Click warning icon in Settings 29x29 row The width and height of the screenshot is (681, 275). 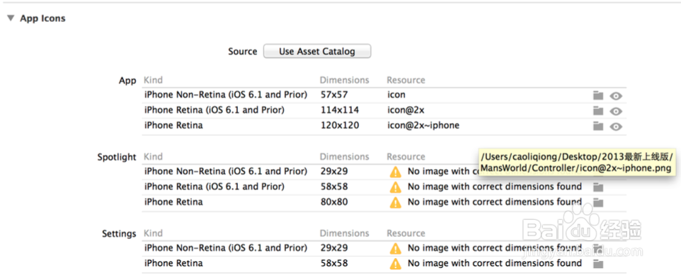click(395, 249)
